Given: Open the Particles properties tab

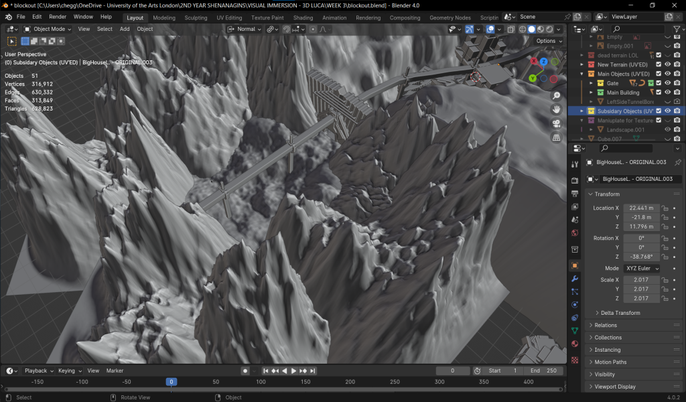Looking at the screenshot, I should click(x=575, y=291).
